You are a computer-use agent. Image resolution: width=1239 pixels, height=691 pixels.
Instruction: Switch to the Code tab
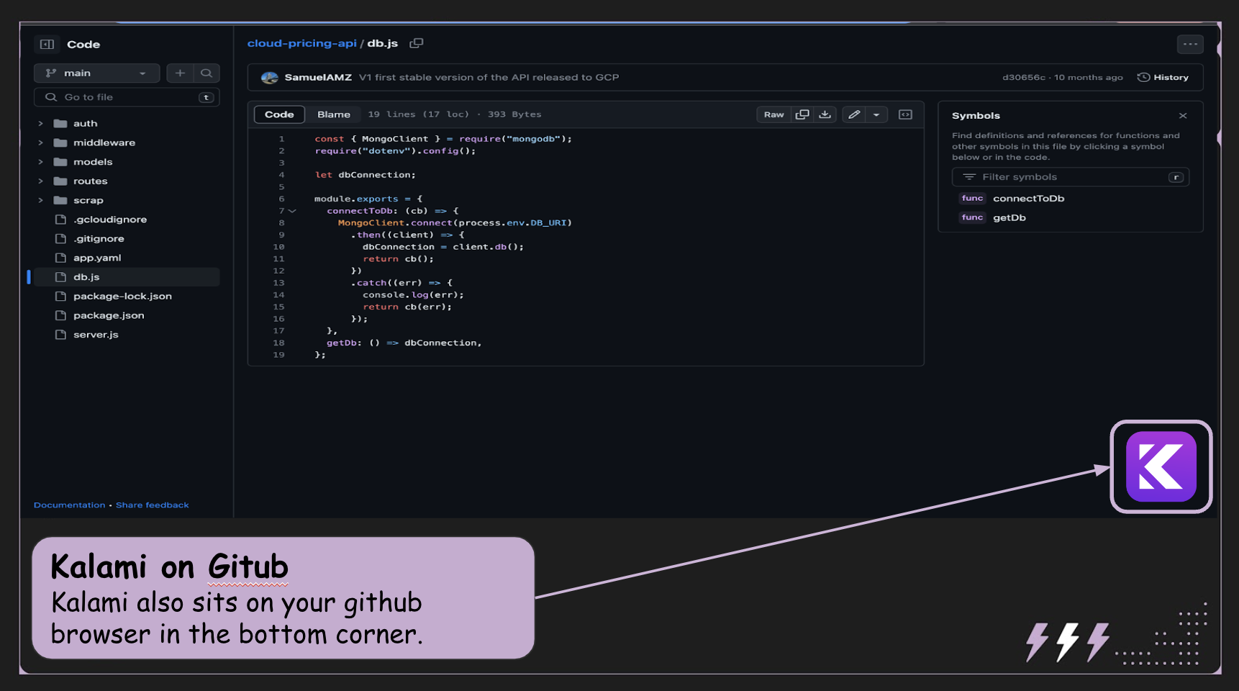[279, 114]
